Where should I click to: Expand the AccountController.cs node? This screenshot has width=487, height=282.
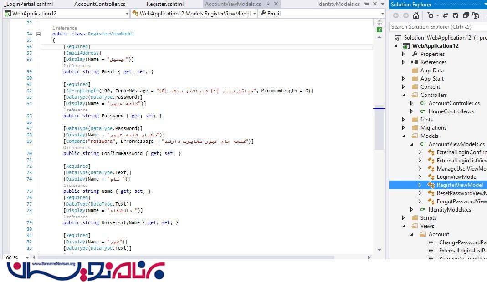tap(411, 103)
